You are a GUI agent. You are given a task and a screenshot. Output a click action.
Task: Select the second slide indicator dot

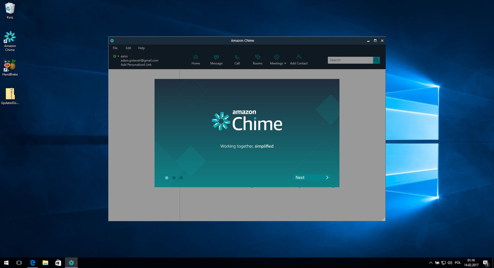coord(174,178)
